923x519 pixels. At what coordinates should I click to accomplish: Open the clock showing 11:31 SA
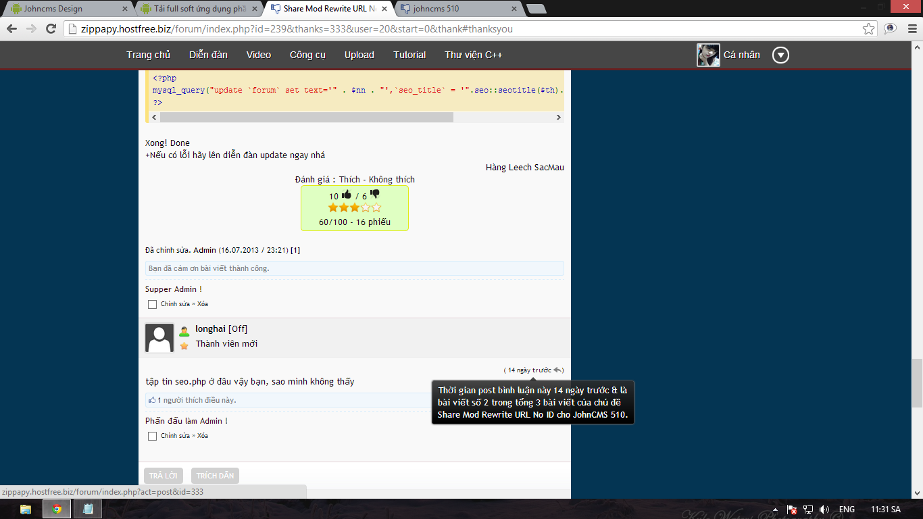[x=885, y=510]
